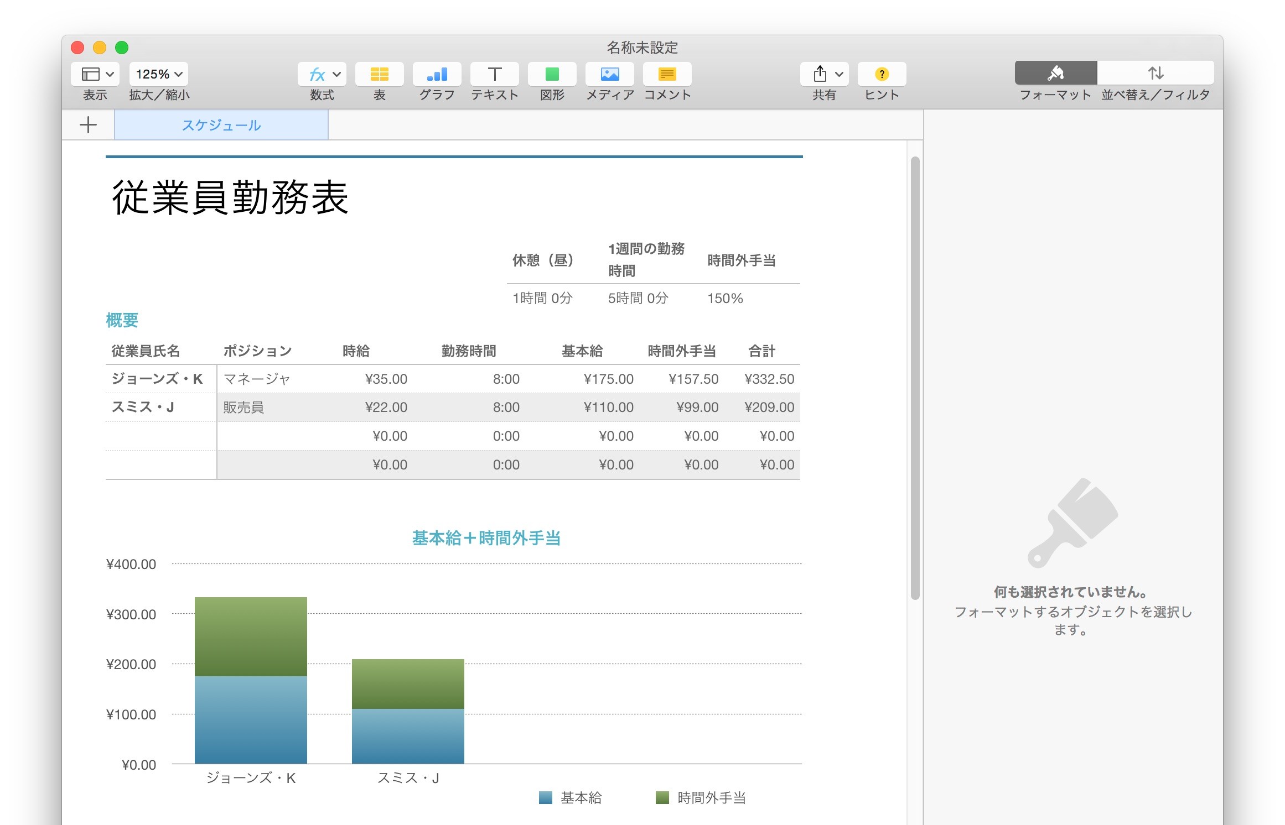Open the グラフ chart insert icon
This screenshot has width=1285, height=825.
[x=437, y=74]
